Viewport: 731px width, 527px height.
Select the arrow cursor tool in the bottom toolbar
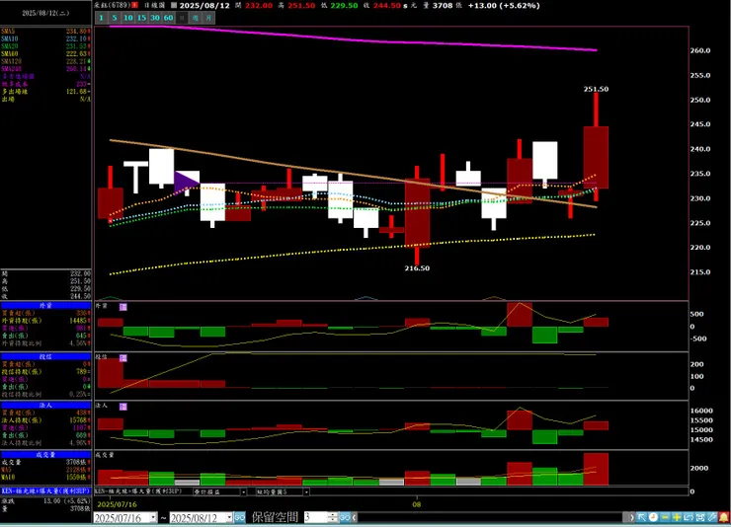(x=641, y=517)
